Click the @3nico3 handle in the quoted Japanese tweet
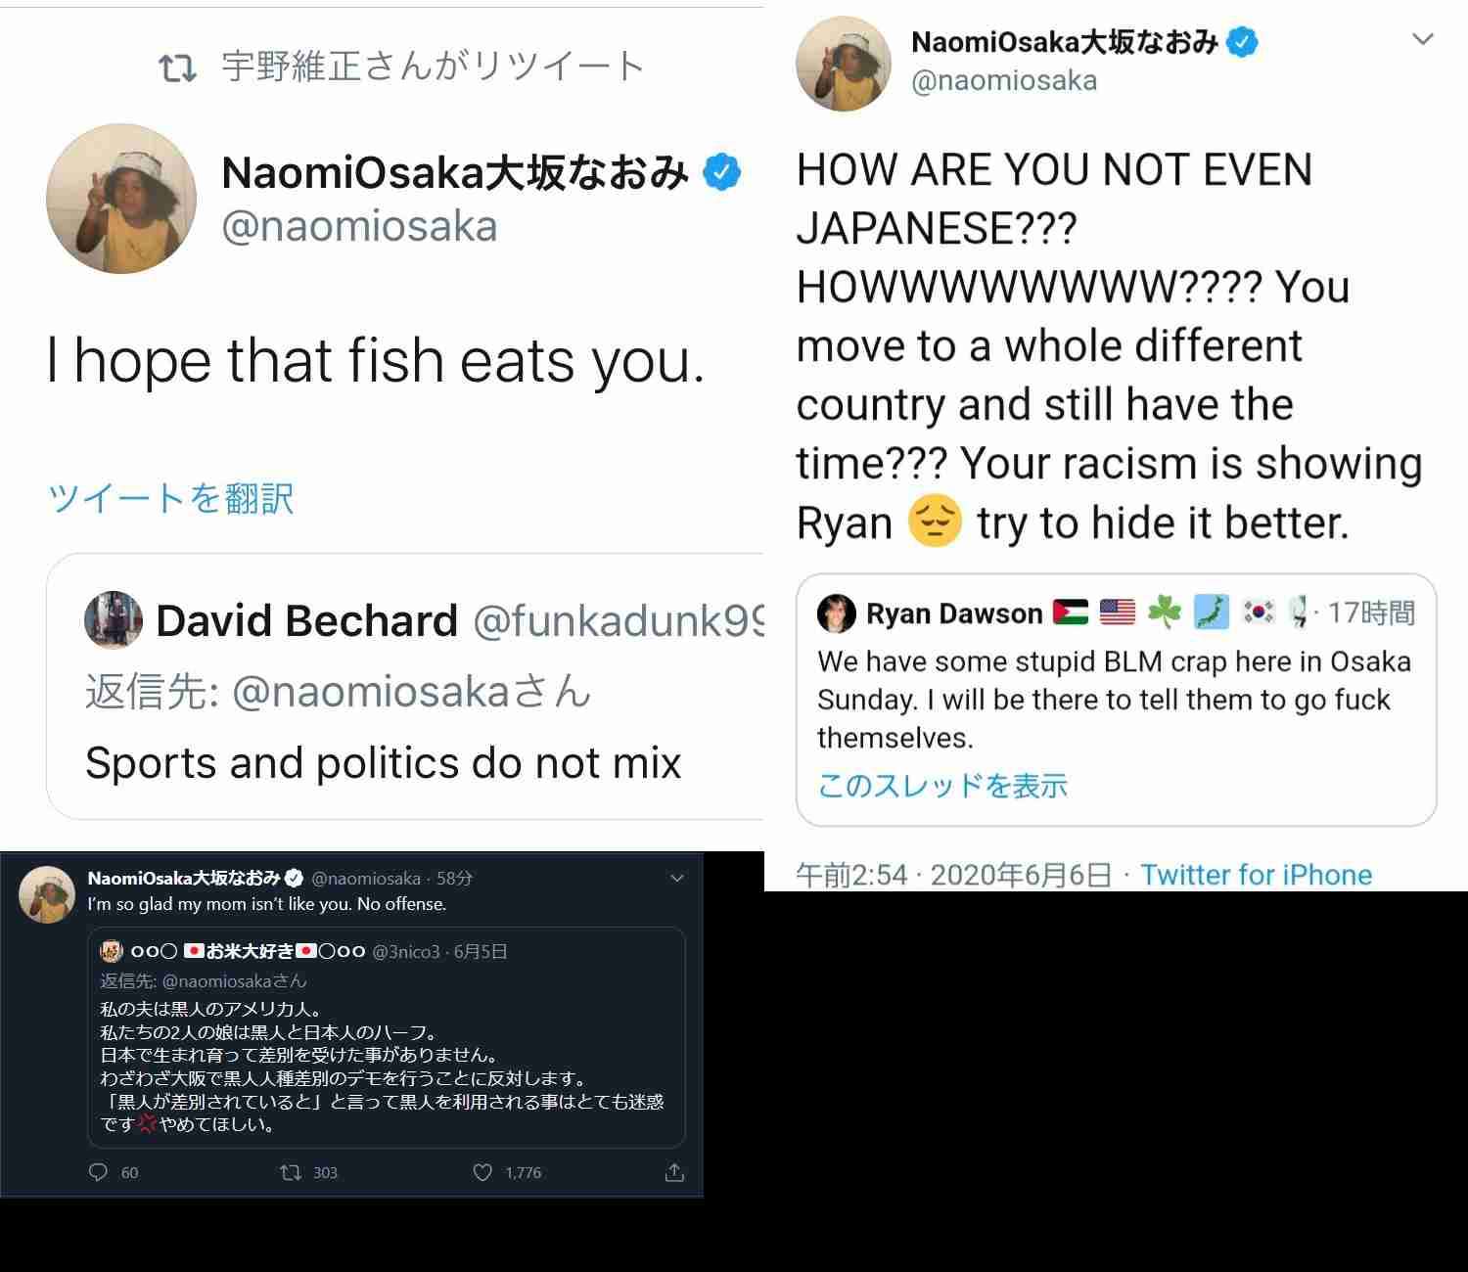 pyautogui.click(x=406, y=951)
